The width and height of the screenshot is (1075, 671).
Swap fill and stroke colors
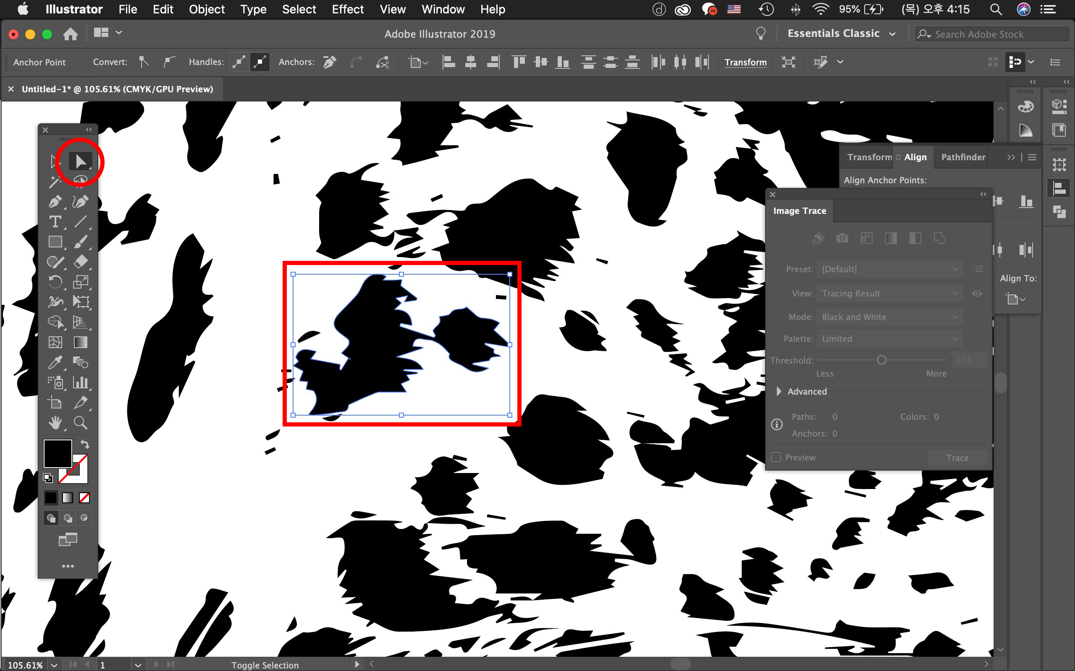(x=85, y=444)
